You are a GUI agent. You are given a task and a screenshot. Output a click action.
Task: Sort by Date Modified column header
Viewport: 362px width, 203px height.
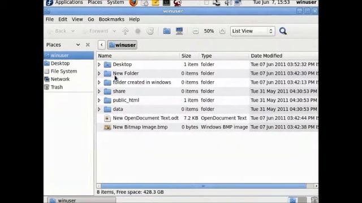[x=283, y=56]
